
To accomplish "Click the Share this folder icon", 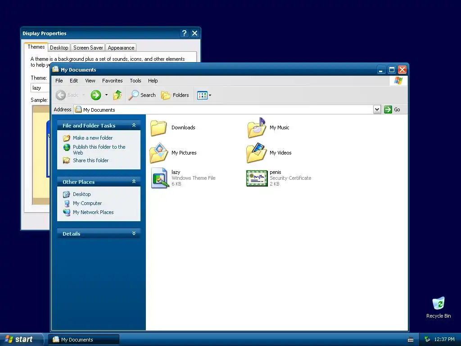I will (67, 160).
